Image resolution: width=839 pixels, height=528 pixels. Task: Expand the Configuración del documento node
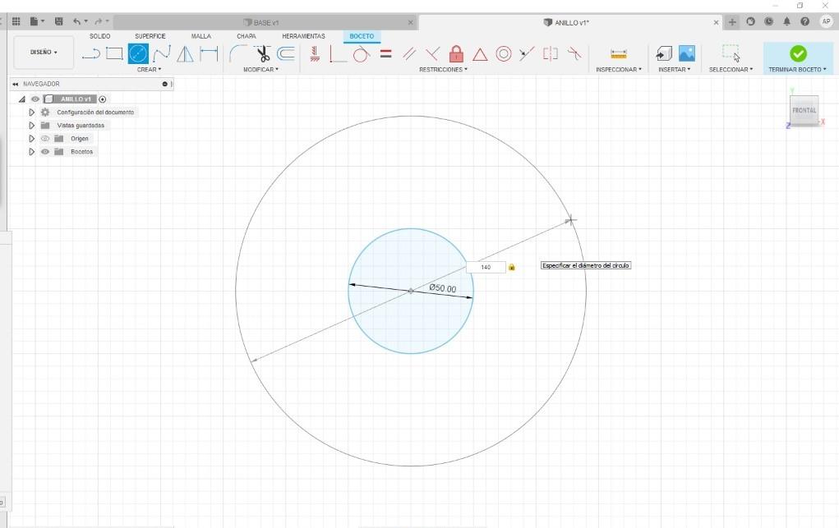click(32, 112)
